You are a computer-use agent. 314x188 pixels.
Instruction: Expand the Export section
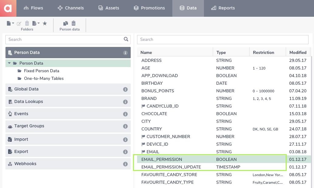pyautogui.click(x=68, y=151)
